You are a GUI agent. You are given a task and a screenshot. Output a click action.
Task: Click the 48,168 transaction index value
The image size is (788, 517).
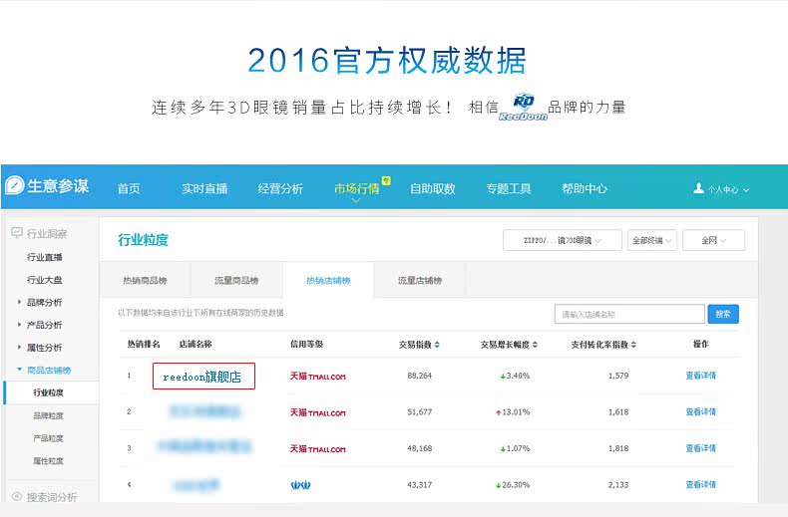coord(420,448)
